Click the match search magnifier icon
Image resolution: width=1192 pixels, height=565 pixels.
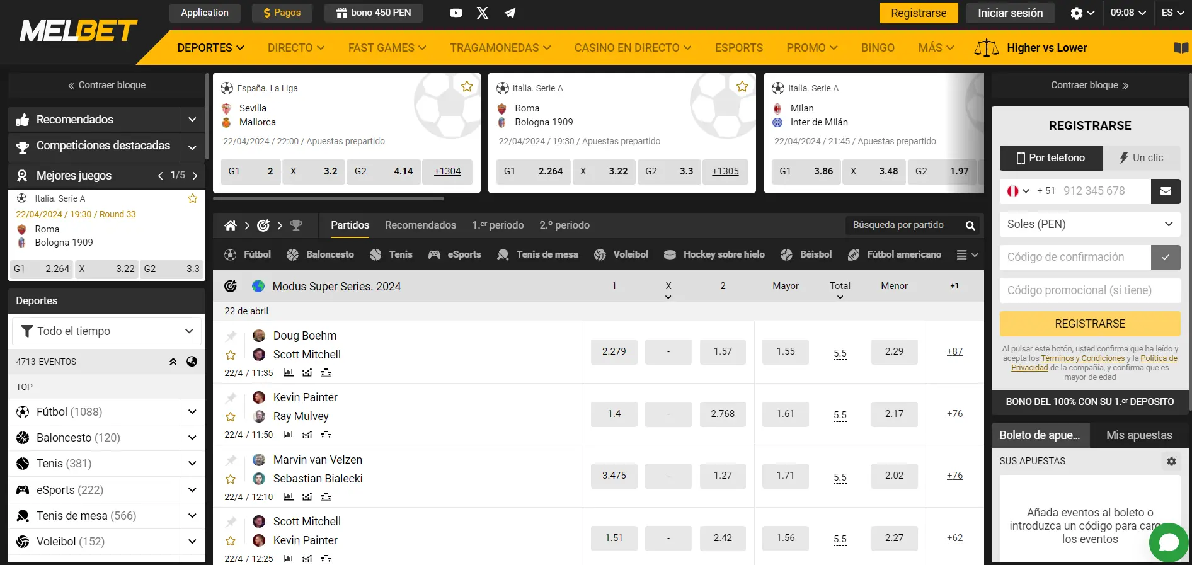[x=970, y=225]
